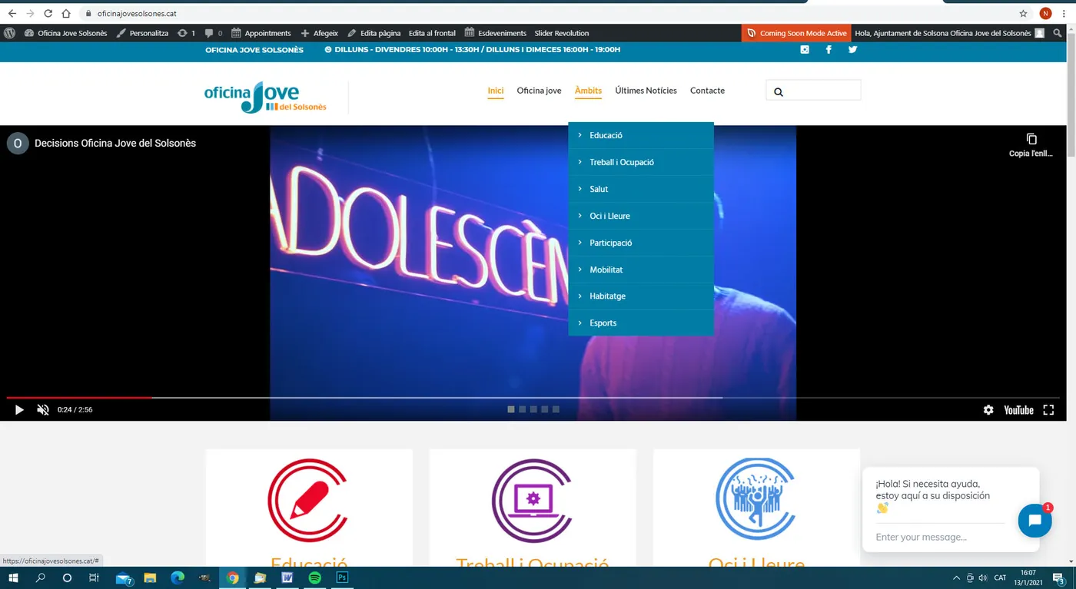Select Salut from the Àmbits submenu

pyautogui.click(x=641, y=189)
